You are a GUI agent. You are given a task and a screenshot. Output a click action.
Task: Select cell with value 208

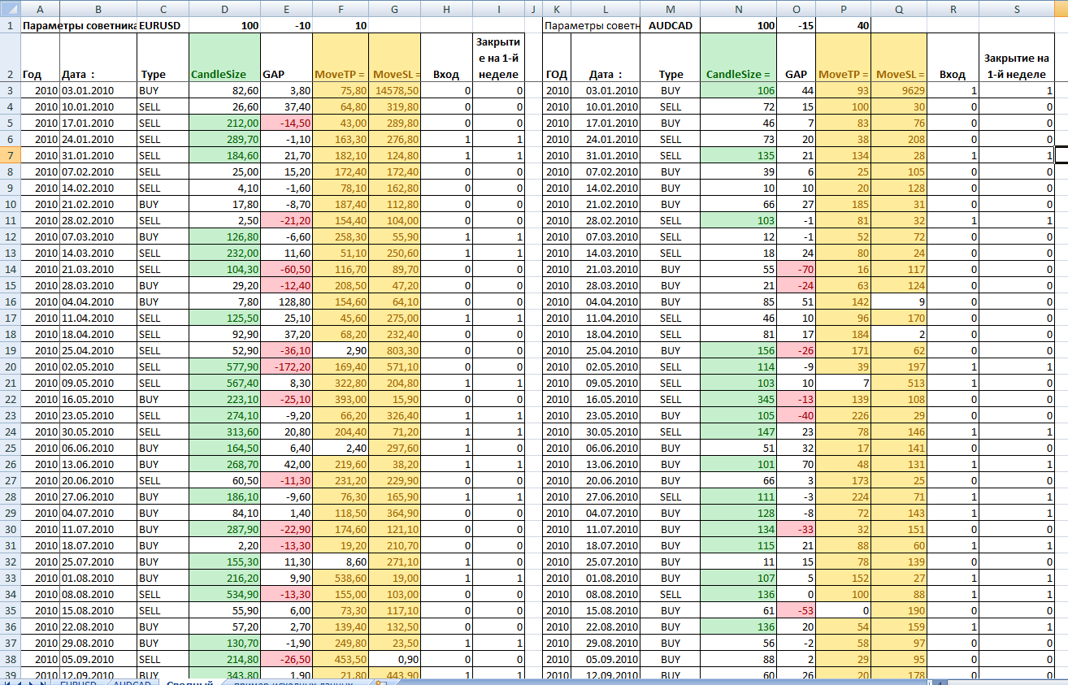tap(899, 139)
